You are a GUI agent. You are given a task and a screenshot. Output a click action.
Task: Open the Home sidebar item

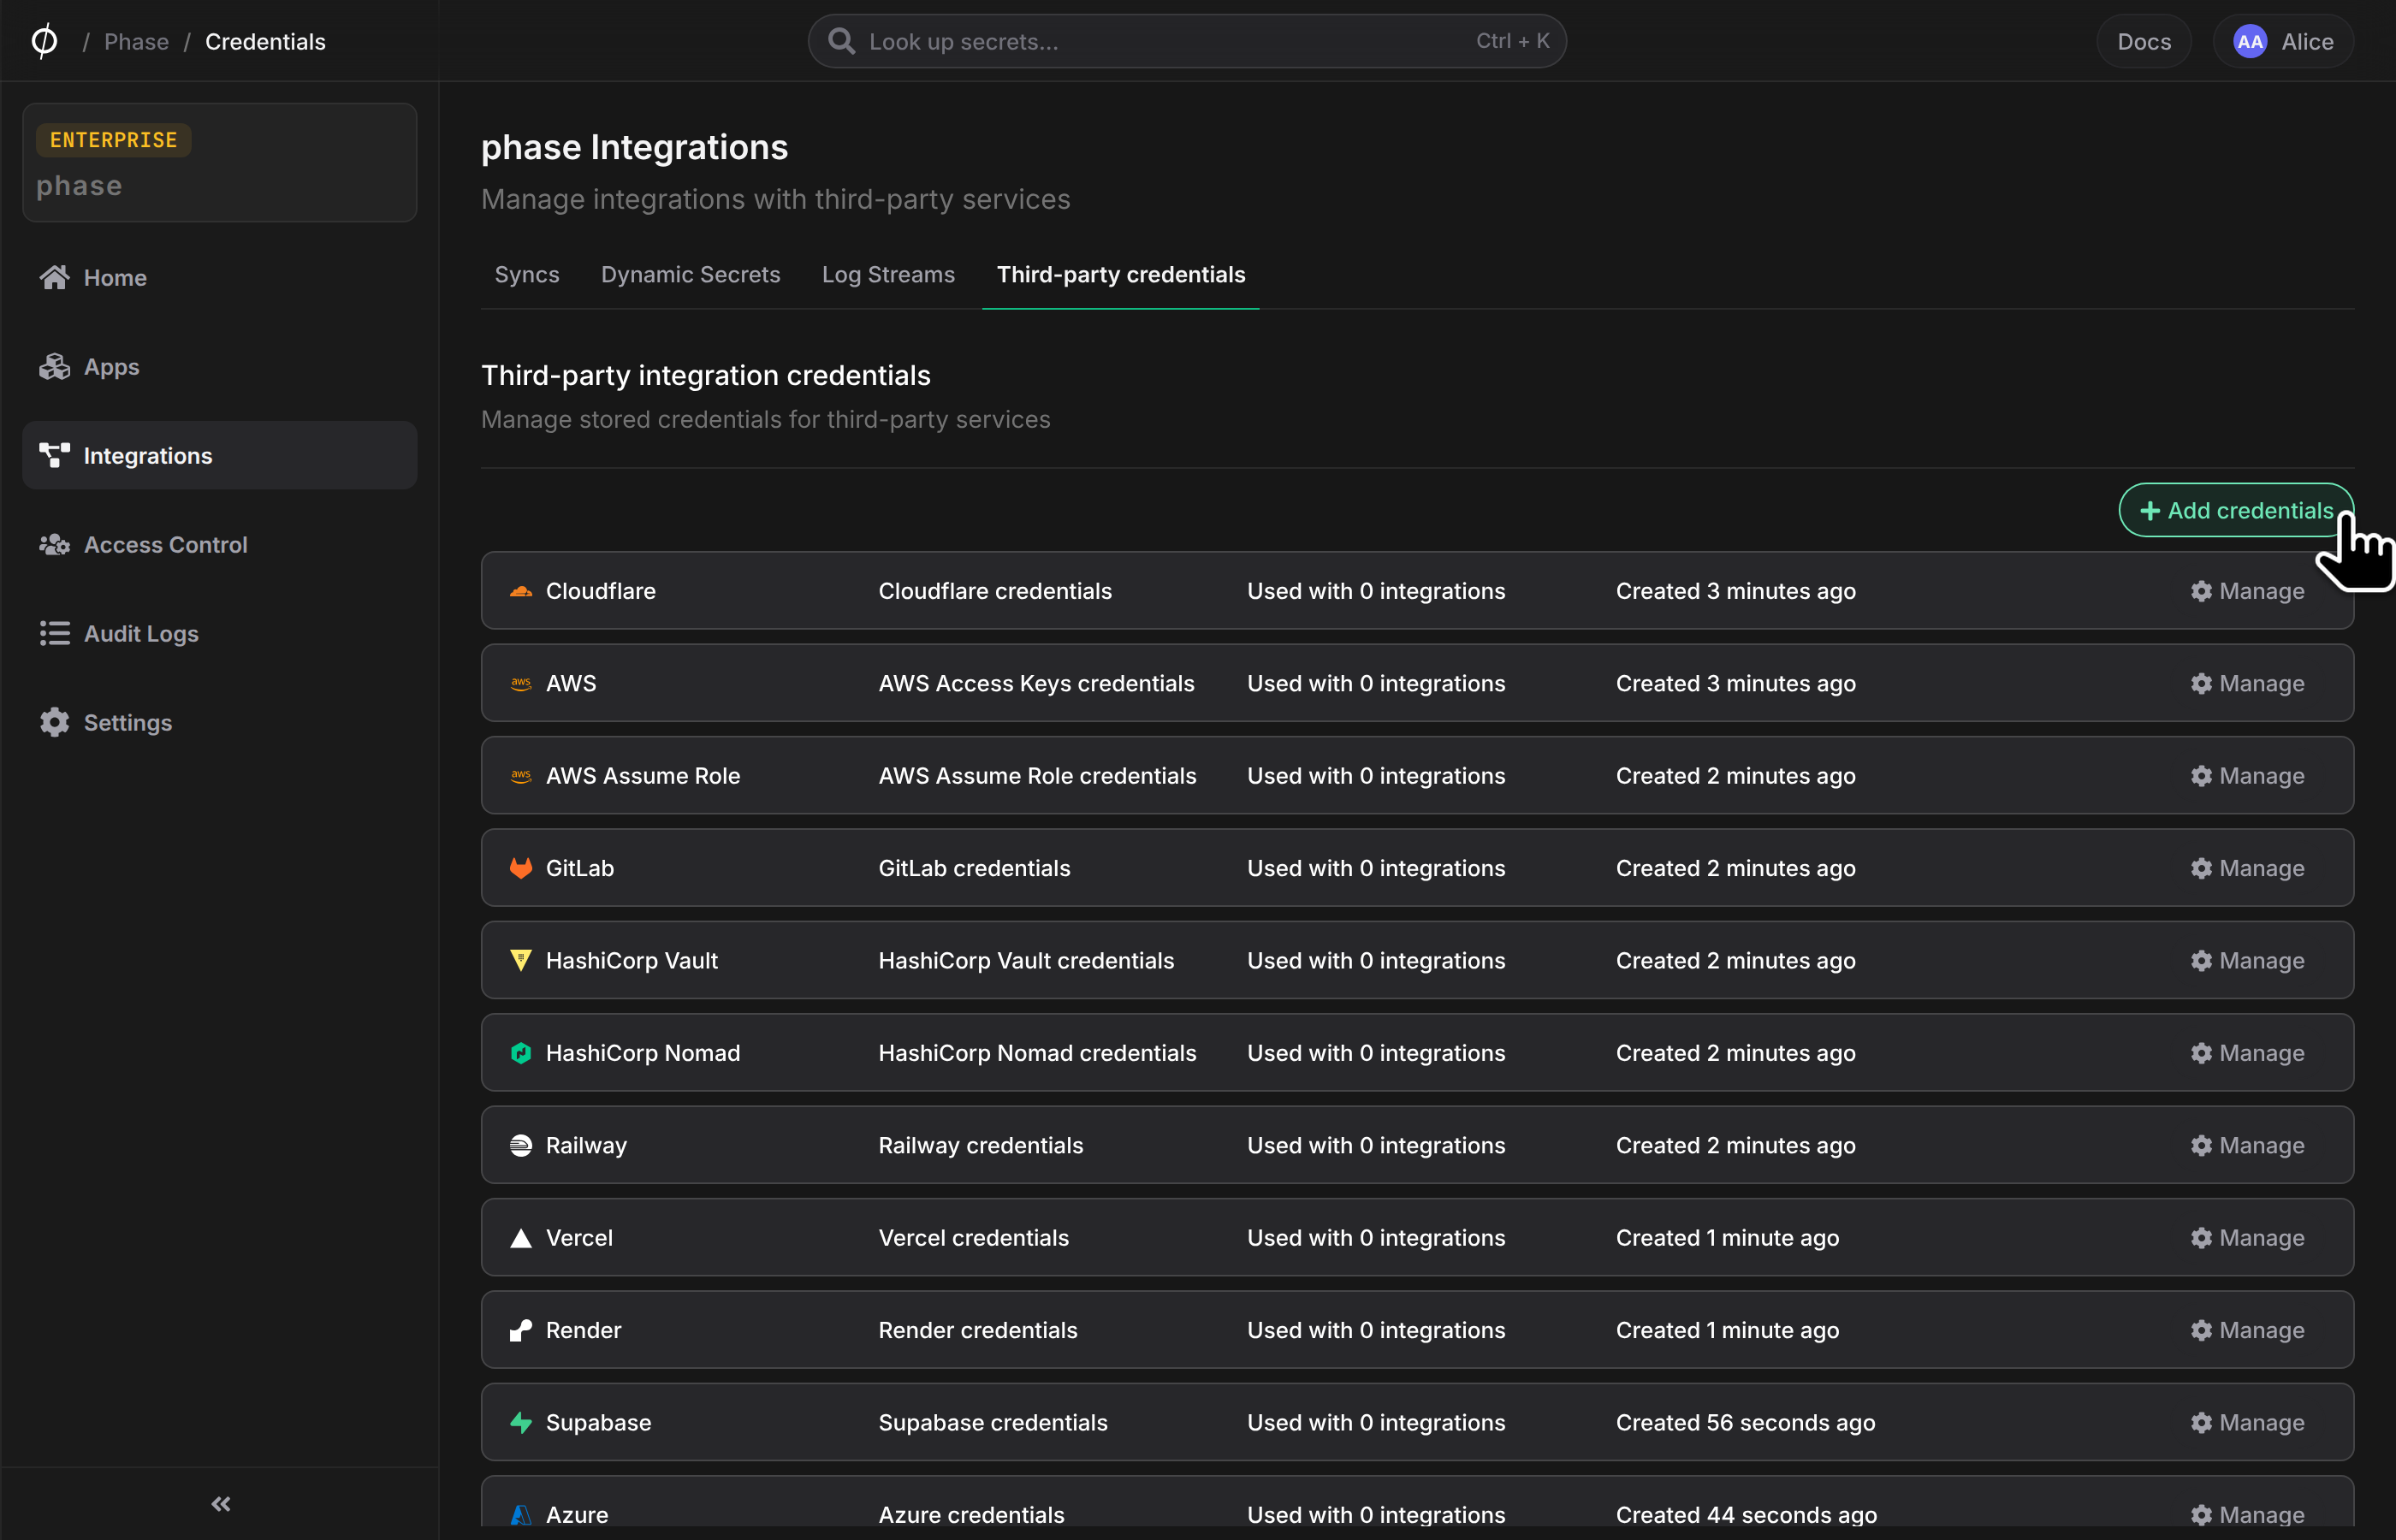219,278
